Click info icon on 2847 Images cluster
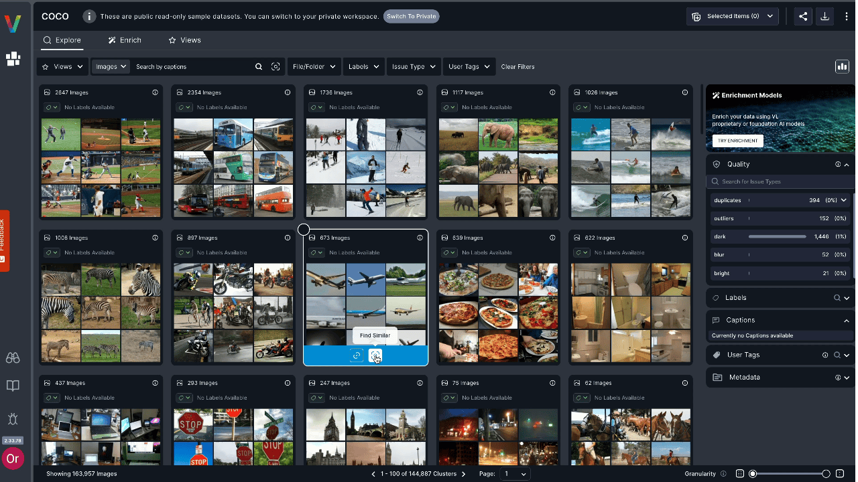The width and height of the screenshot is (858, 482). [155, 92]
